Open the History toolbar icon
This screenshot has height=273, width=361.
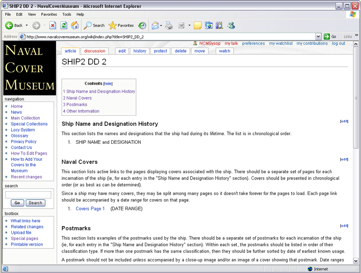tap(142, 25)
